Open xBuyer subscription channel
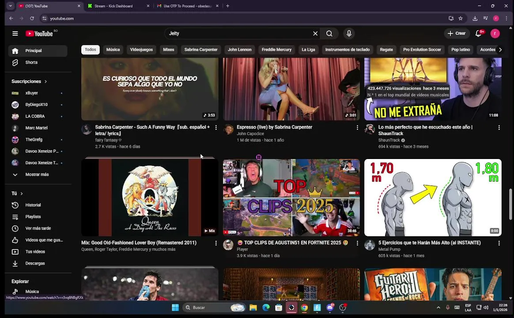This screenshot has width=514, height=318. (38, 93)
